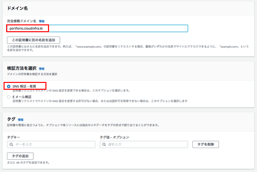The height and width of the screenshot is (172, 257).
Task: Click the text さらに 49 のタグを追加できます。
Action: coord(28,163)
